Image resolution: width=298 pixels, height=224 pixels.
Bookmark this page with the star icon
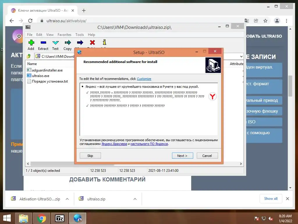point(265,21)
